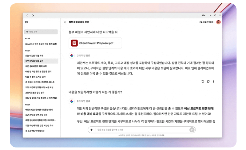Open chat 이번 달 가장 중요한 일정을 정리
The image size is (246, 150).
tap(38, 71)
